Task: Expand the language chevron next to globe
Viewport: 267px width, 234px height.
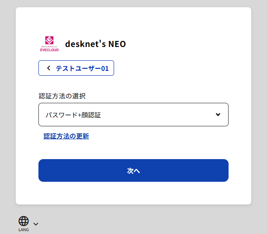Action: tap(36, 223)
